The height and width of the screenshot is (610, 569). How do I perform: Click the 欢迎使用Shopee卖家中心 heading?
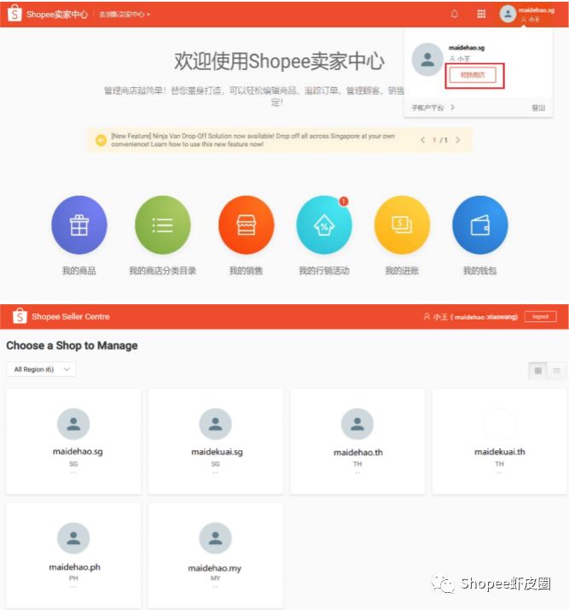(x=279, y=62)
